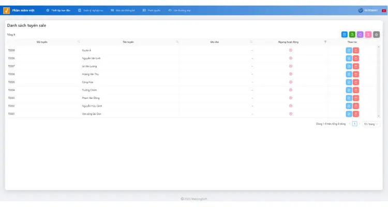Click the Tên tuyến column header

tap(128, 42)
